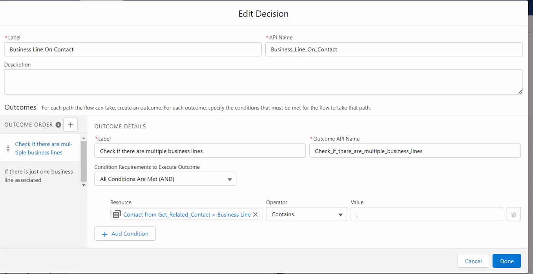The width and height of the screenshot is (533, 274).
Task: Click outcome list scrollbar up arrow
Action: coord(84,138)
